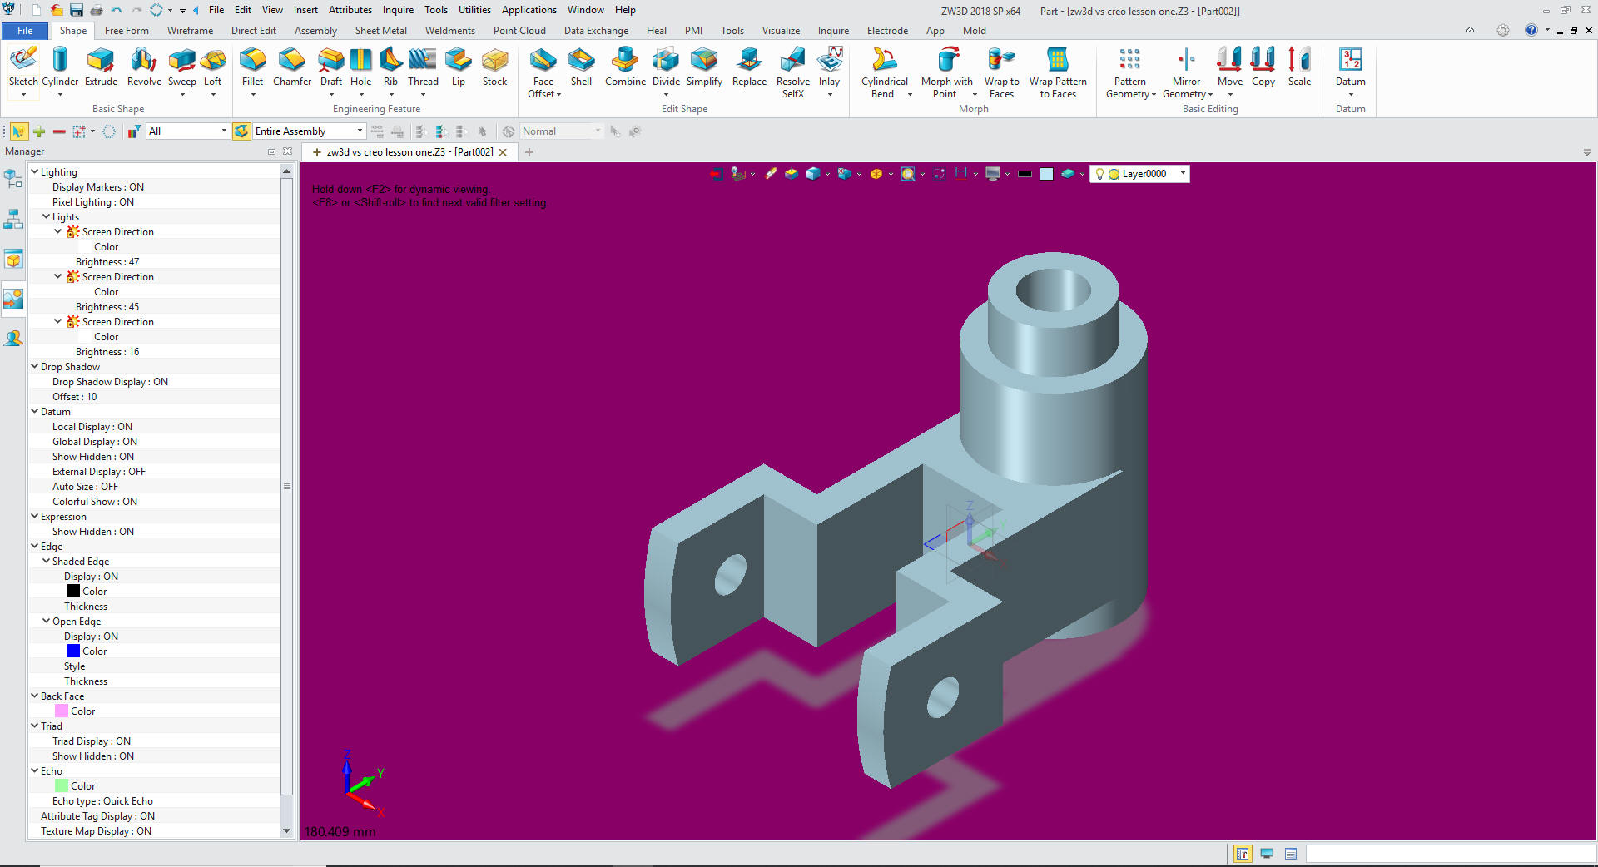1598x867 pixels.
Task: Toggle Drop Shadow Display setting
Action: (110, 382)
